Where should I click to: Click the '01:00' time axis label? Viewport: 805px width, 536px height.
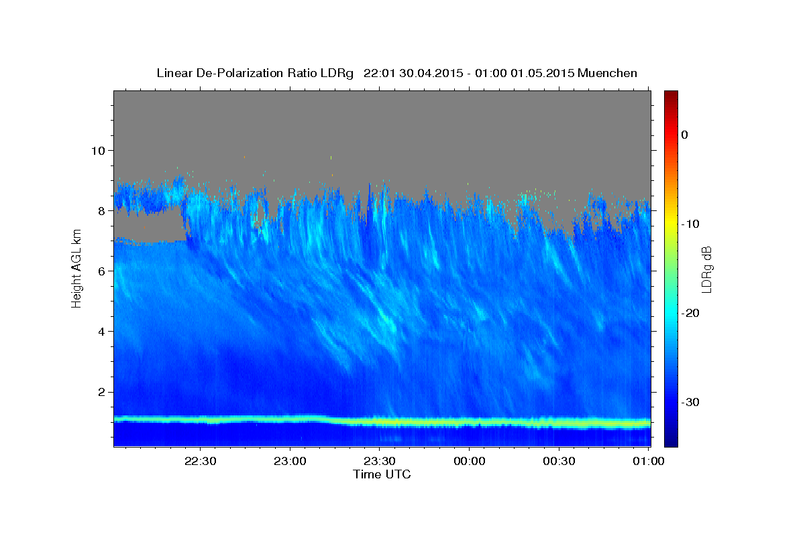[x=648, y=461]
